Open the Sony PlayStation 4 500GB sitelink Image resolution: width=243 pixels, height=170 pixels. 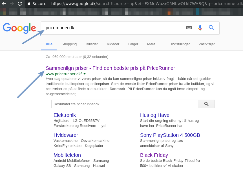pos(170,135)
